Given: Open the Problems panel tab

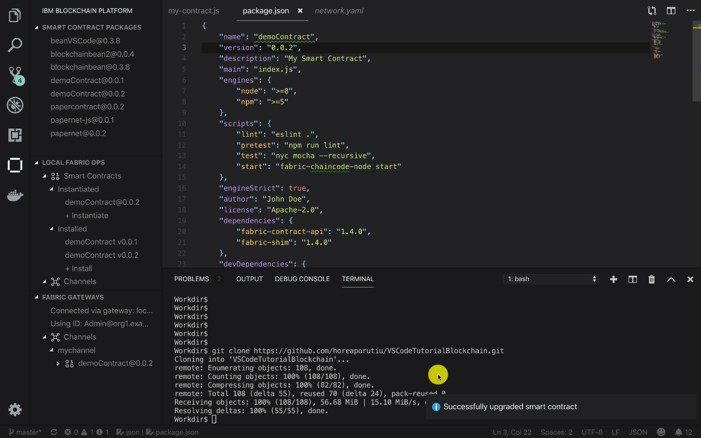Looking at the screenshot, I should tap(191, 279).
